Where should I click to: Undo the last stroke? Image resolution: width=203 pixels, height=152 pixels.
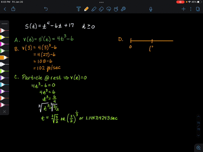[x=46, y=9]
